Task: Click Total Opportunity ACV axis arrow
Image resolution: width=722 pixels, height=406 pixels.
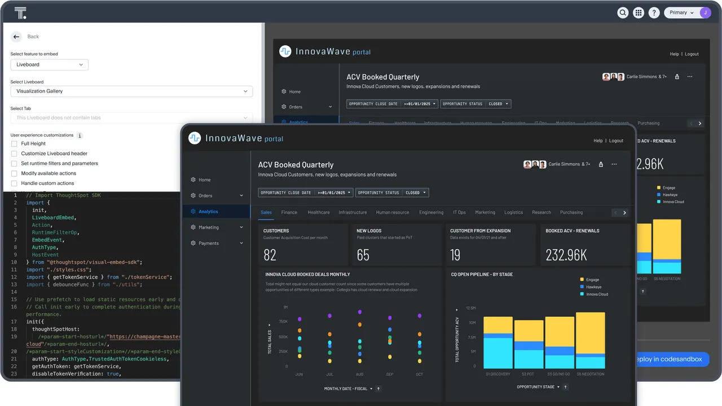Action: (456, 309)
